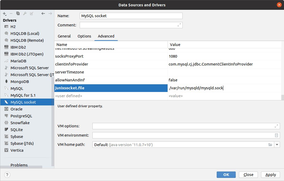Image resolution: width=284 pixels, height=181 pixels.
Task: Navigate forward with the right arrow icon
Action: coord(50,13)
